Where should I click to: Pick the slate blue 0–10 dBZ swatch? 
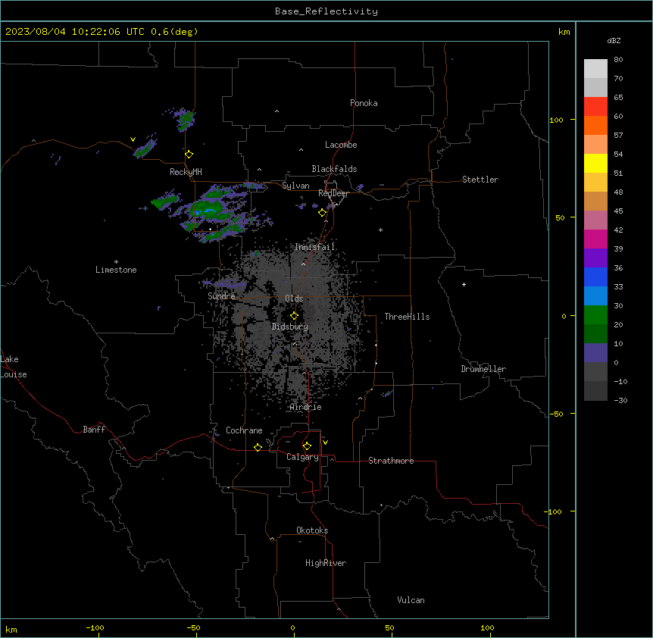(595, 353)
